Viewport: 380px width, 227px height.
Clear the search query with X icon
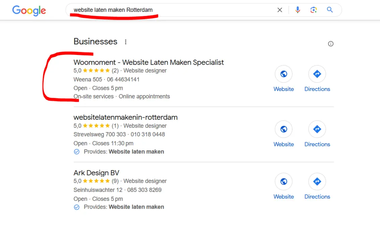click(280, 10)
